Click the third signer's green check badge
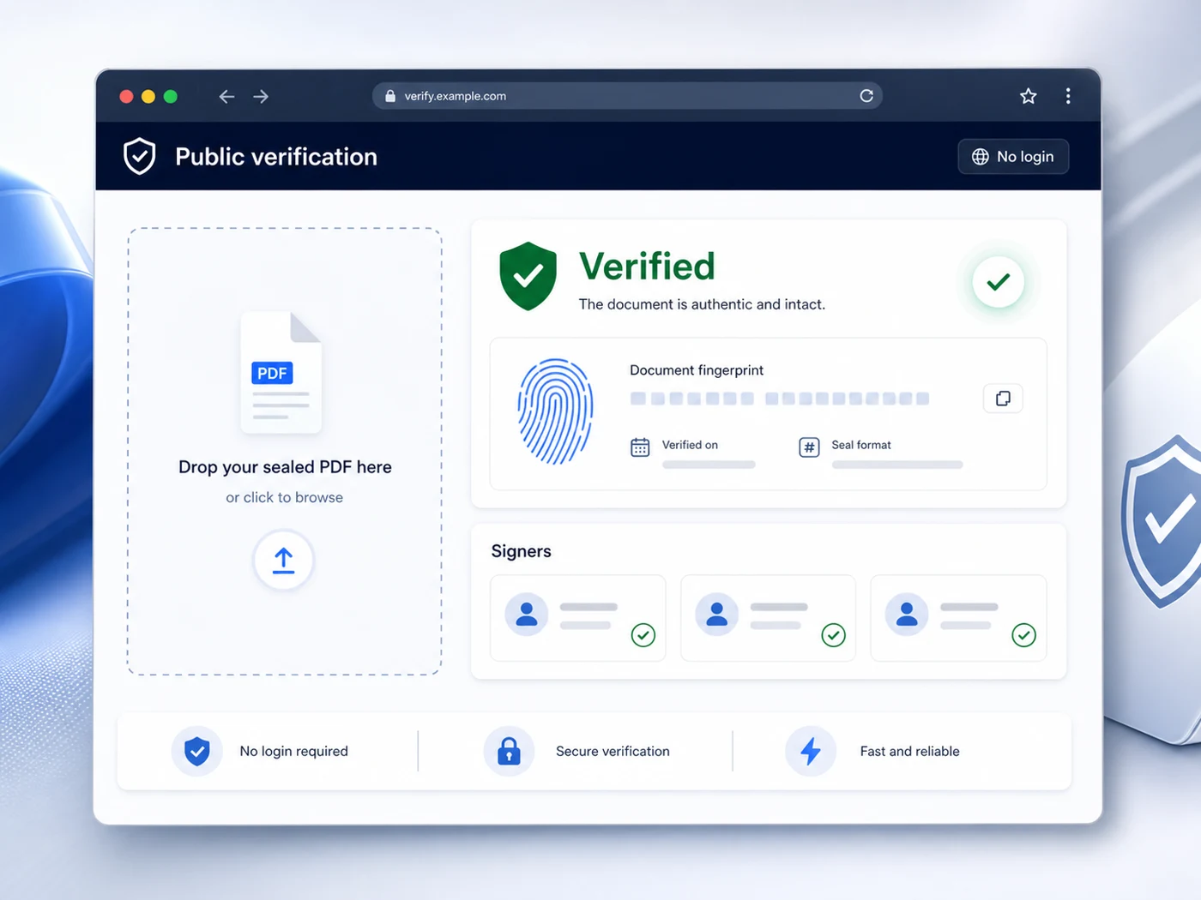The width and height of the screenshot is (1201, 900). (1023, 635)
